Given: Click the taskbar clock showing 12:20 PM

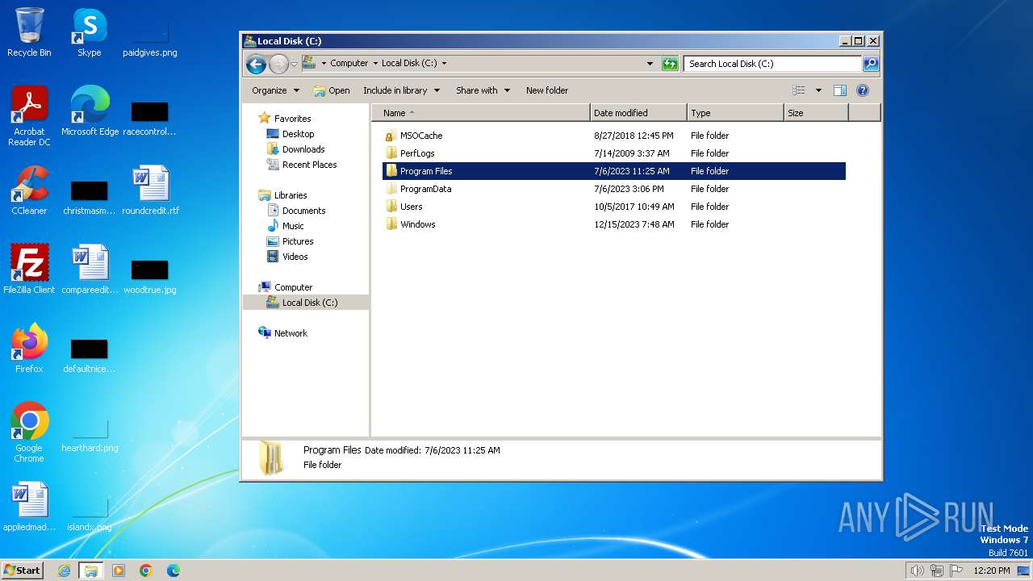Looking at the screenshot, I should 992,571.
